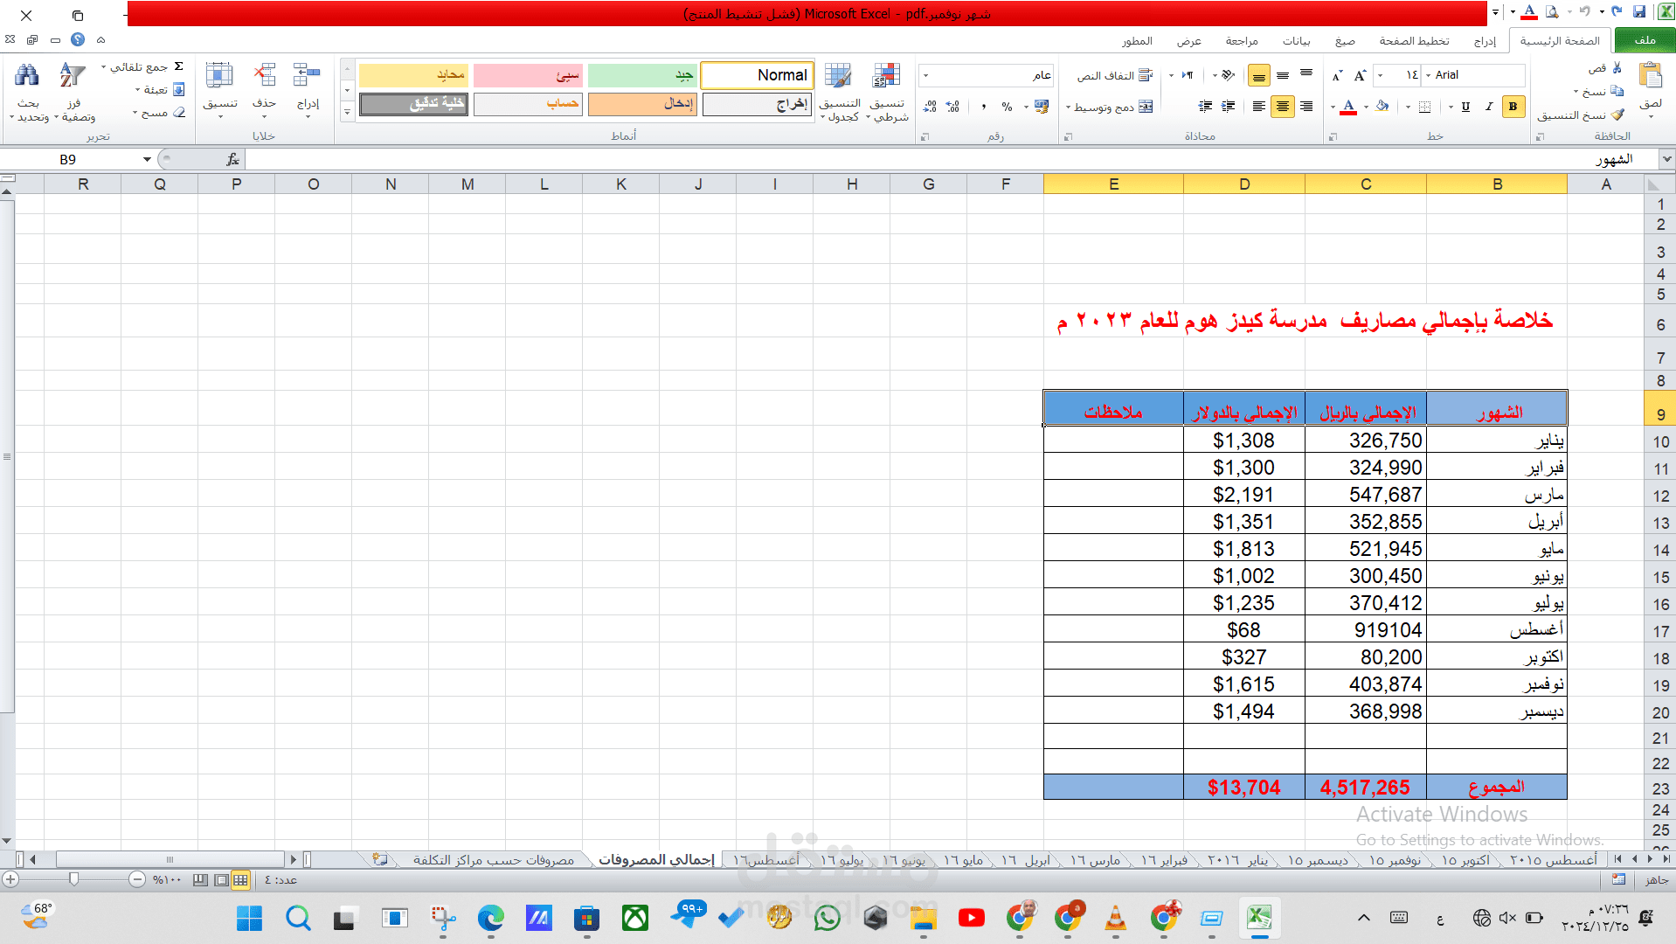Switch to the Formulas (صيغ) tab
Image resolution: width=1676 pixels, height=944 pixels.
click(1345, 40)
